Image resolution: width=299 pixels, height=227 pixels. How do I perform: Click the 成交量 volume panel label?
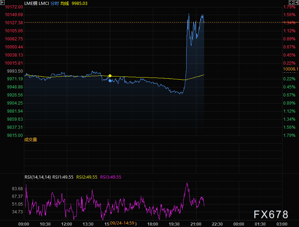coord(31,139)
